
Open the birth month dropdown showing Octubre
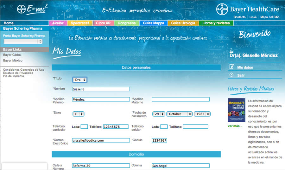tap(180, 114)
